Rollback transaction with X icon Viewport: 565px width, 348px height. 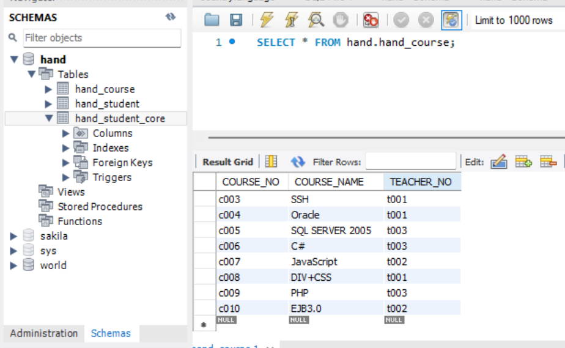(426, 20)
